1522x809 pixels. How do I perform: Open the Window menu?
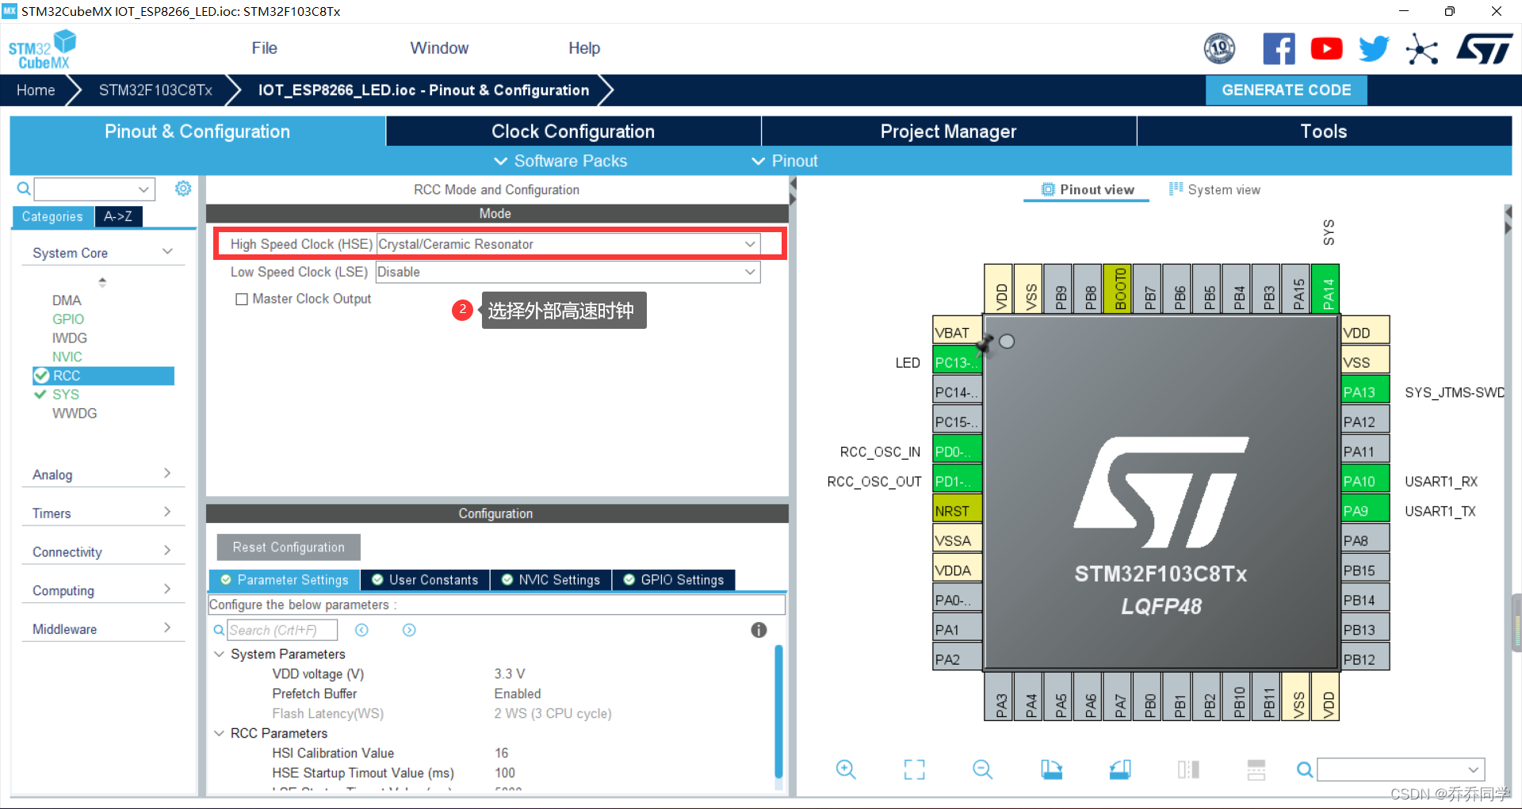click(x=439, y=48)
